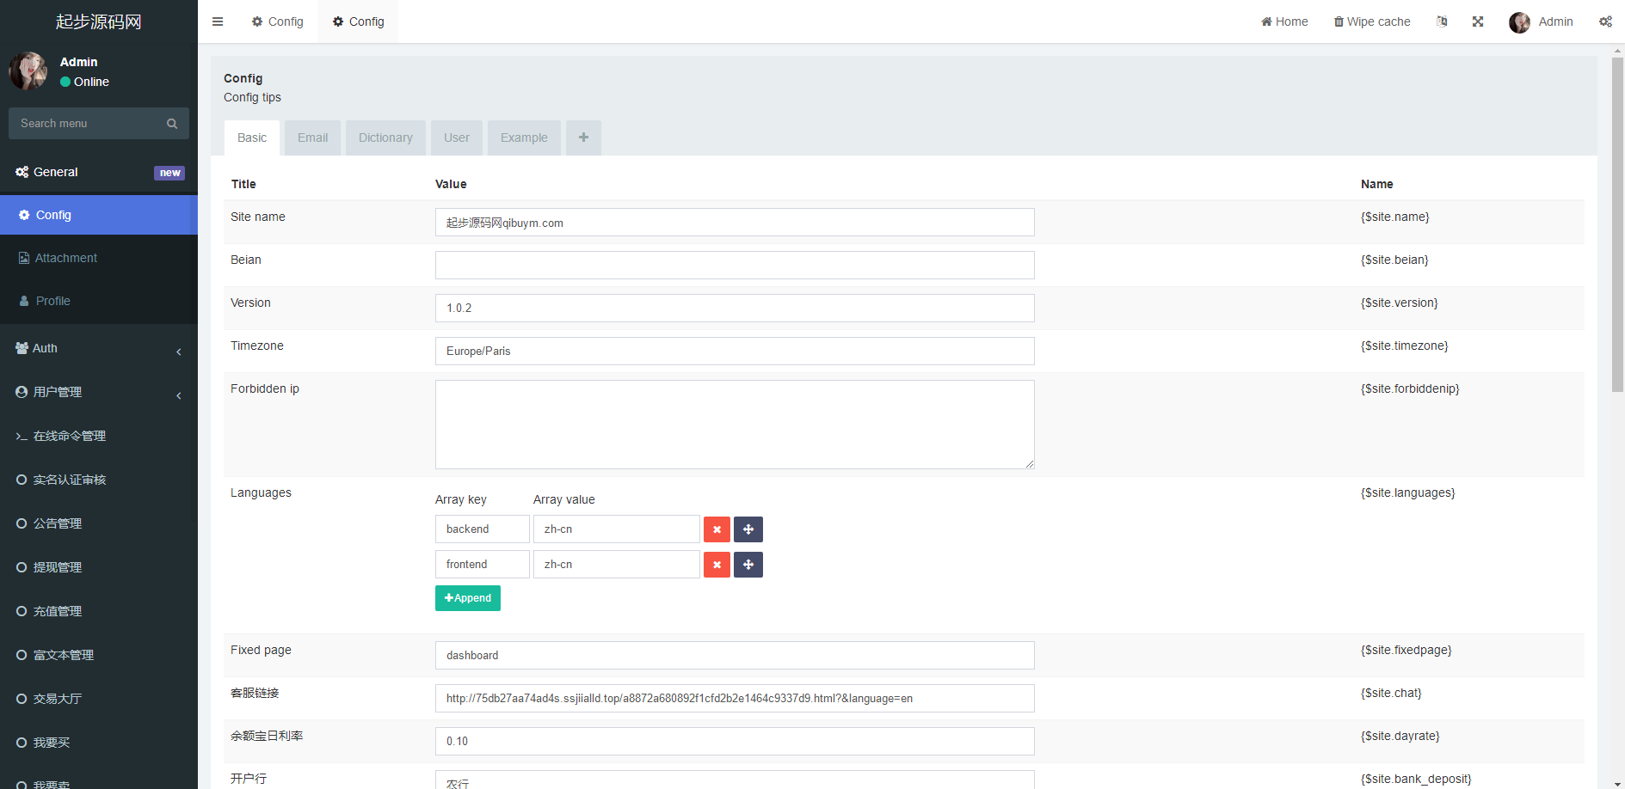Open the Dictionary config tab

pos(385,138)
